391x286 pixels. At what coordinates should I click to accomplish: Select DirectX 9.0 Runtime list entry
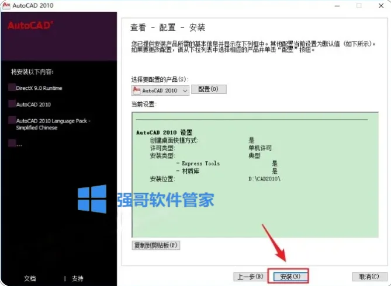[39, 88]
